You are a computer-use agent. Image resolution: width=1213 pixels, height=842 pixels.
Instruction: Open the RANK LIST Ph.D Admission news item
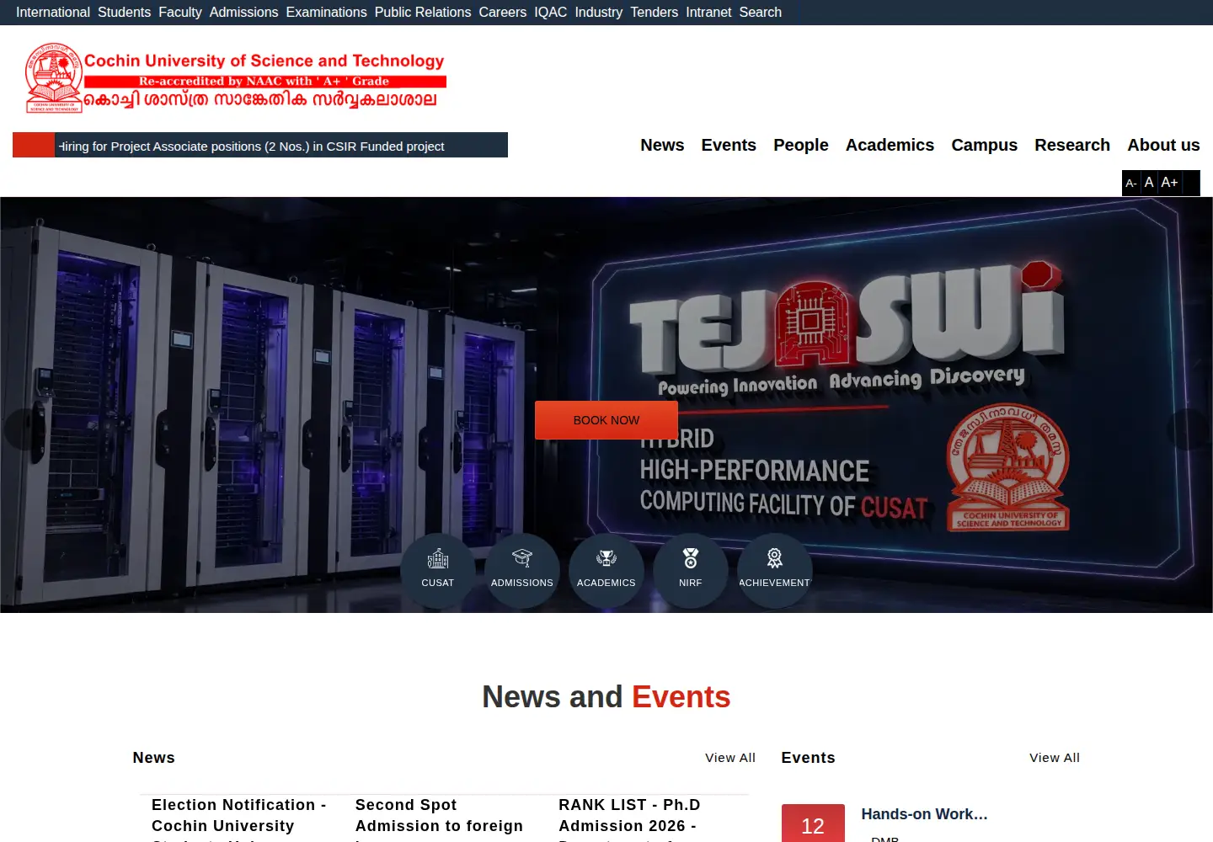click(x=630, y=818)
